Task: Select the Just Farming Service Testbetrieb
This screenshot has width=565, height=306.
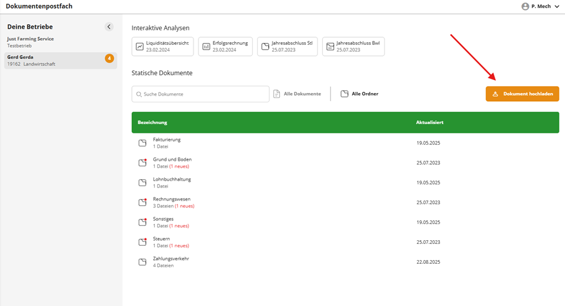Action: click(x=60, y=42)
